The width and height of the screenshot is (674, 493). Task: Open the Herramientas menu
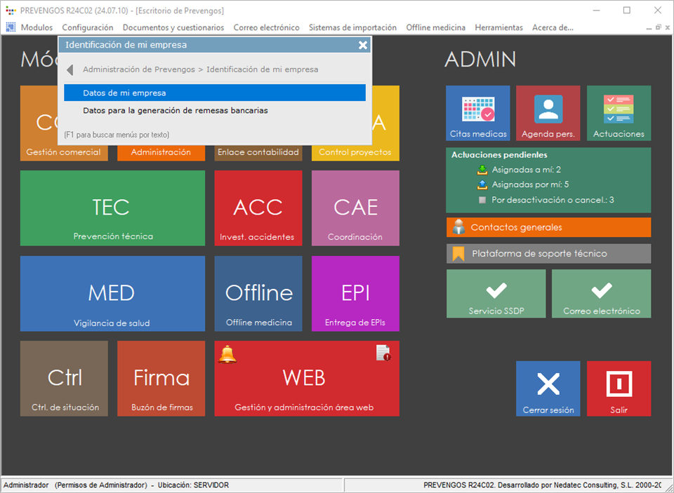498,27
